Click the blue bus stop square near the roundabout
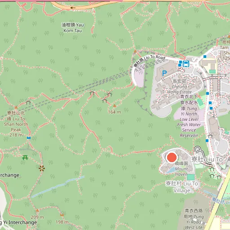This screenshot has width=230, height=230. [205, 57]
